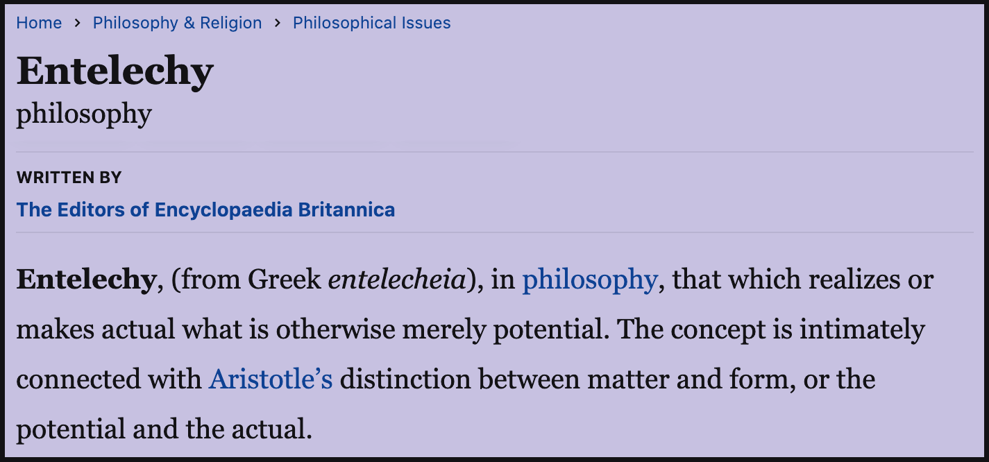Click the Home breadcrumb link
Image resolution: width=989 pixels, height=462 pixels.
[x=39, y=23]
